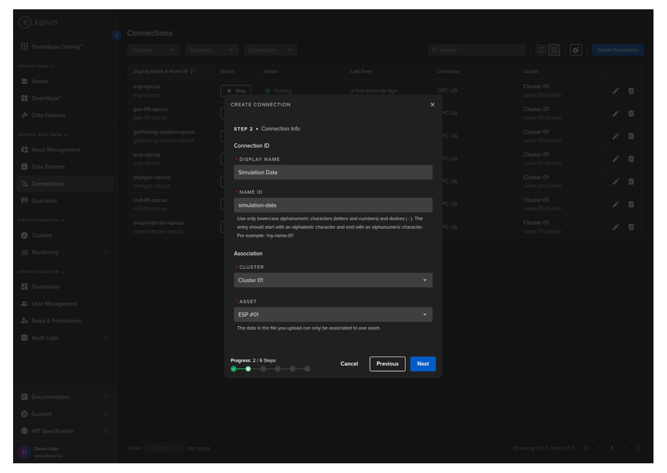Click the Data Explorer icon
The image size is (667, 473).
coord(24,115)
